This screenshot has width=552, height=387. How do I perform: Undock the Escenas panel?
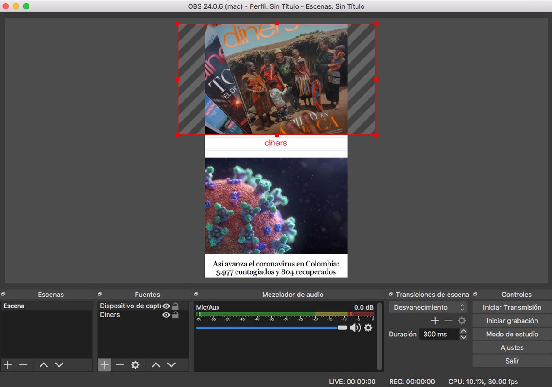point(3,294)
